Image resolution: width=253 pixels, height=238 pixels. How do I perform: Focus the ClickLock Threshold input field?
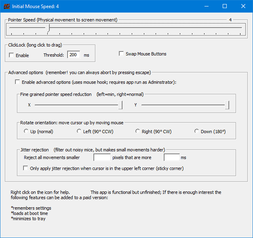[74, 55]
